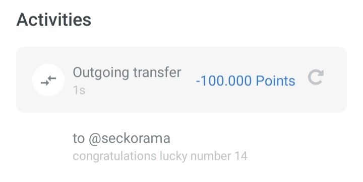The width and height of the screenshot is (363, 182).
Task: Click the Outgoing transfer title text
Action: (127, 72)
